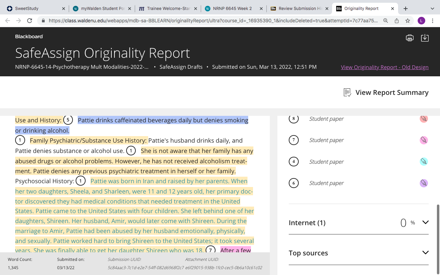440x275 pixels.
Task: Click the Blackboard logo
Action: pyautogui.click(x=29, y=36)
